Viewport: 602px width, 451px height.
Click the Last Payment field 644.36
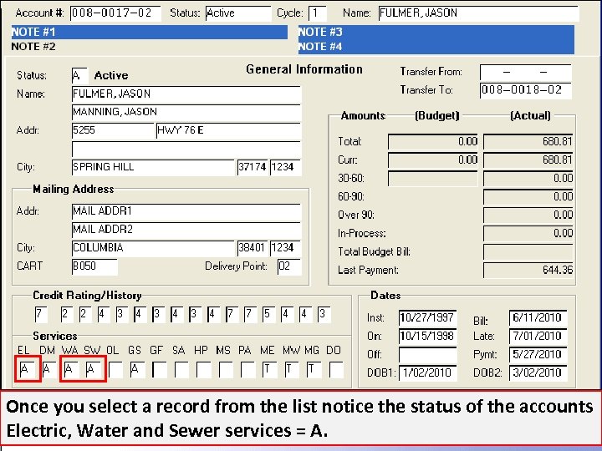pyautogui.click(x=528, y=271)
